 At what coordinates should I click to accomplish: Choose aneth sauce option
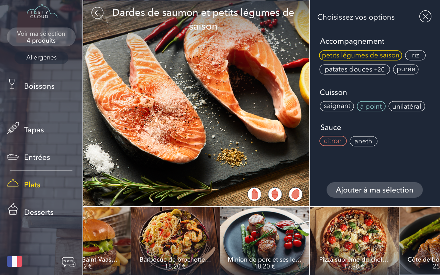[363, 141]
